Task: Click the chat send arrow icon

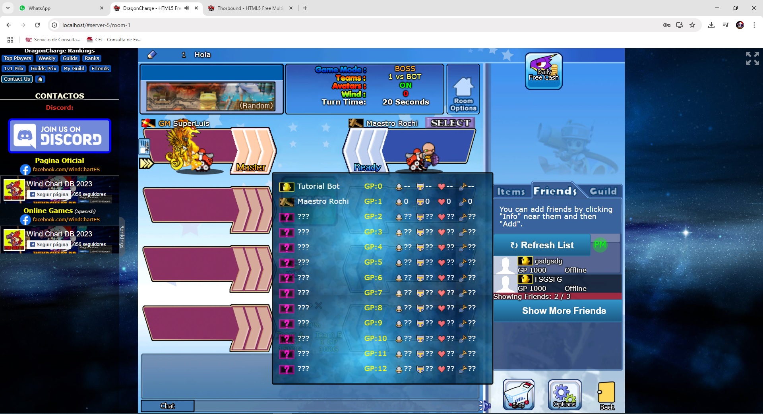Action: pos(485,406)
